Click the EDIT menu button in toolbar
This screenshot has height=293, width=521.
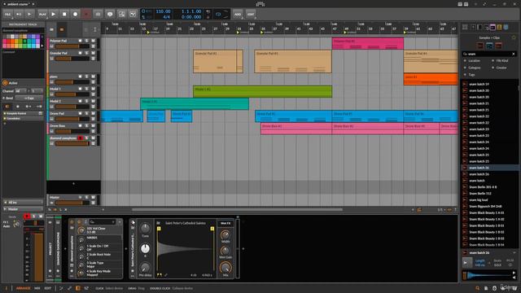click(251, 15)
